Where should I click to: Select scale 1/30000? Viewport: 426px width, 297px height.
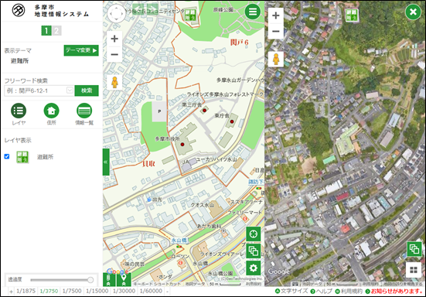pos(124,291)
